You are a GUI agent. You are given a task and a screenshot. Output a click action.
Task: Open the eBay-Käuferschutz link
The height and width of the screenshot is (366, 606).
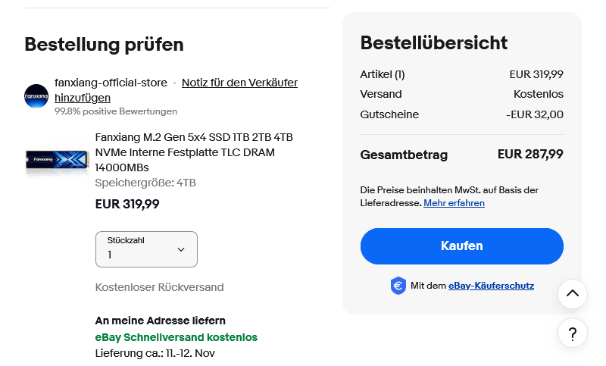(x=491, y=286)
